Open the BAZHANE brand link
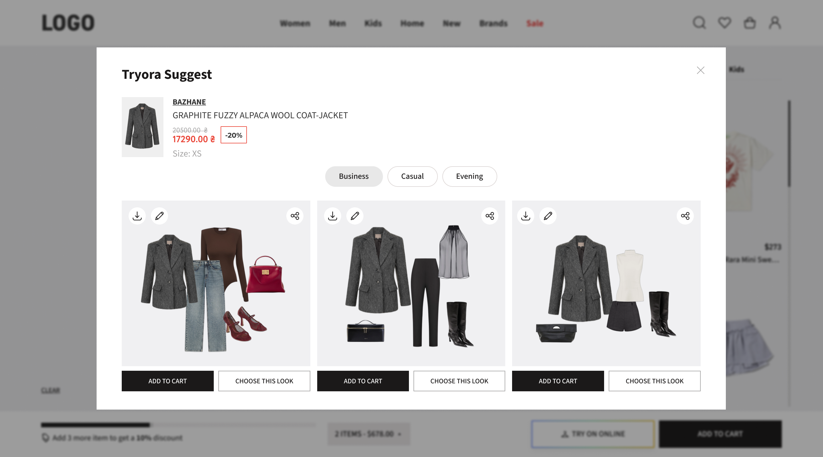 (189, 102)
